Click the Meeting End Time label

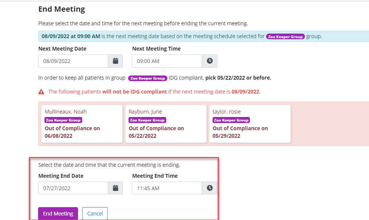tap(155, 176)
